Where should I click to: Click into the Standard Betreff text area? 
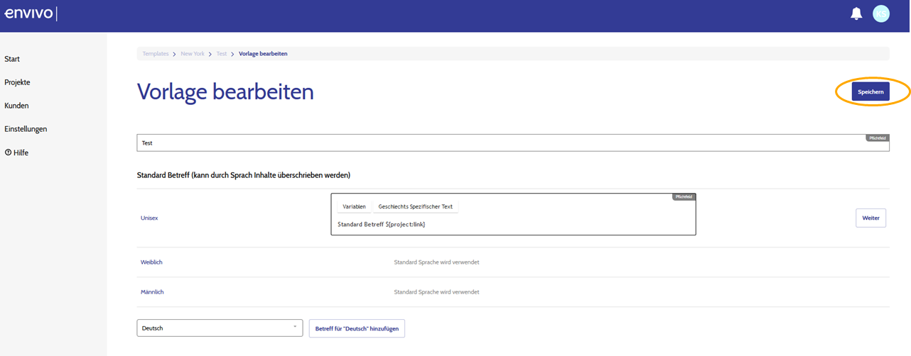(513, 224)
